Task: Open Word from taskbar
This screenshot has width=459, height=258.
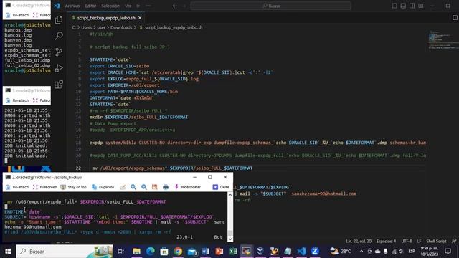Action: (x=206, y=252)
